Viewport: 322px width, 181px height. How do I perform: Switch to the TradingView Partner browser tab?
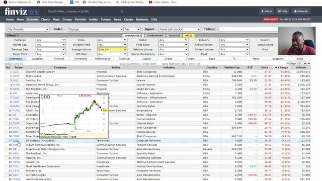130,2
